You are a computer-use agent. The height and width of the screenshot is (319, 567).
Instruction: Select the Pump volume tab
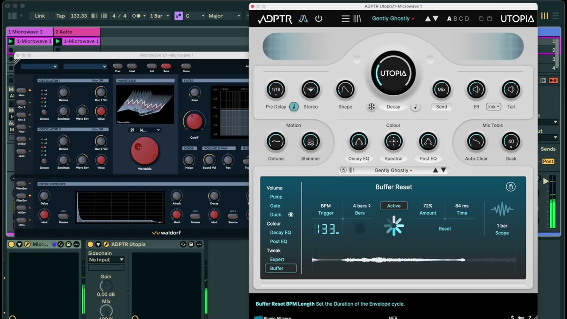tap(276, 197)
